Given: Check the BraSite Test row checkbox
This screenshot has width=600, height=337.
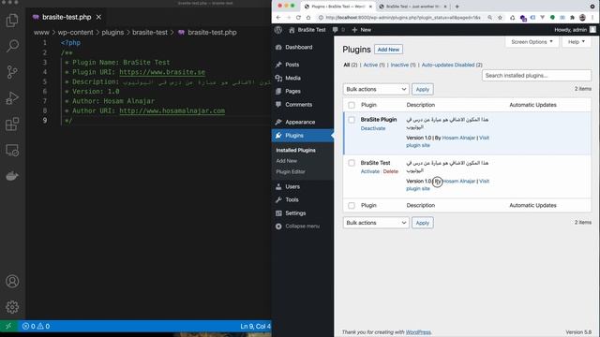Looking at the screenshot, I should pos(352,163).
